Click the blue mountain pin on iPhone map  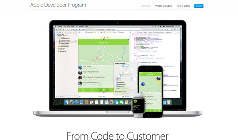point(143,84)
